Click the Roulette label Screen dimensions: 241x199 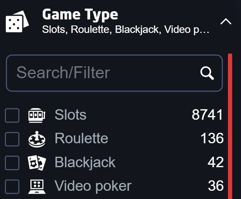[x=82, y=138]
